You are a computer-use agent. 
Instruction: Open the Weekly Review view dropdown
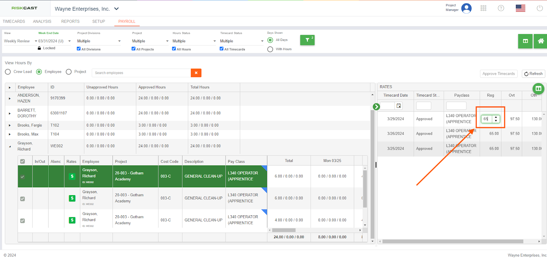pyautogui.click(x=21, y=41)
